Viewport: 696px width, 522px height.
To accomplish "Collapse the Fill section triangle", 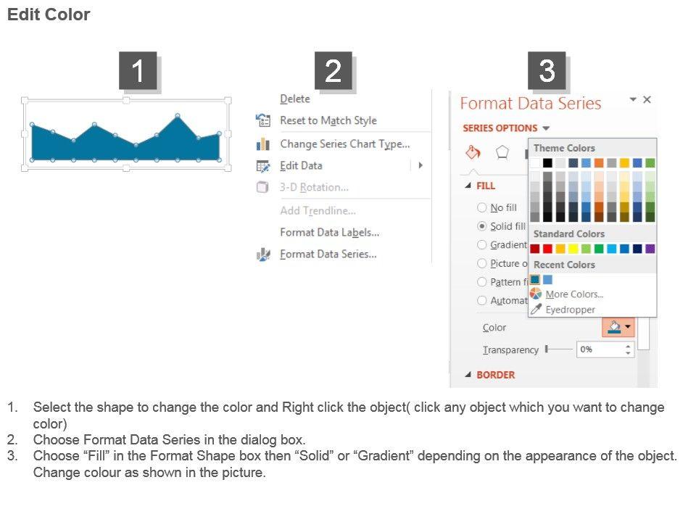I will point(468,186).
